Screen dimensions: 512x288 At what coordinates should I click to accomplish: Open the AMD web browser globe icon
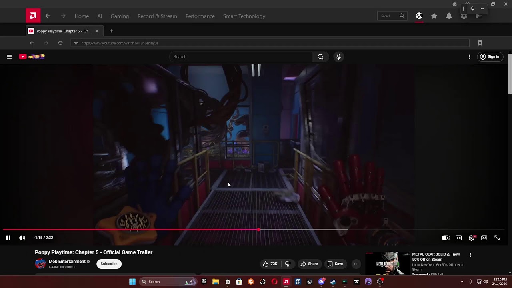click(x=419, y=16)
